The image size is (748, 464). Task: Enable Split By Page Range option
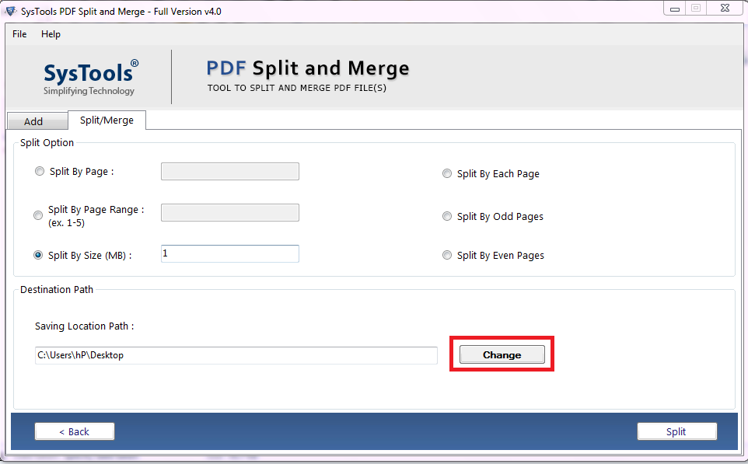(38, 215)
